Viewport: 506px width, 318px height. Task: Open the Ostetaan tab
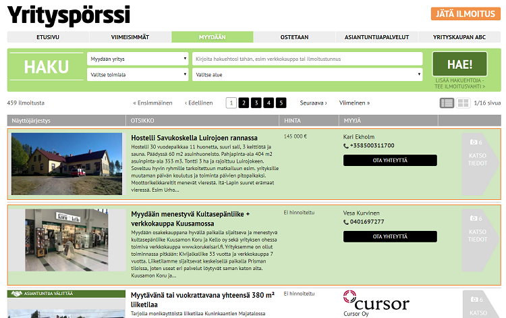(294, 37)
